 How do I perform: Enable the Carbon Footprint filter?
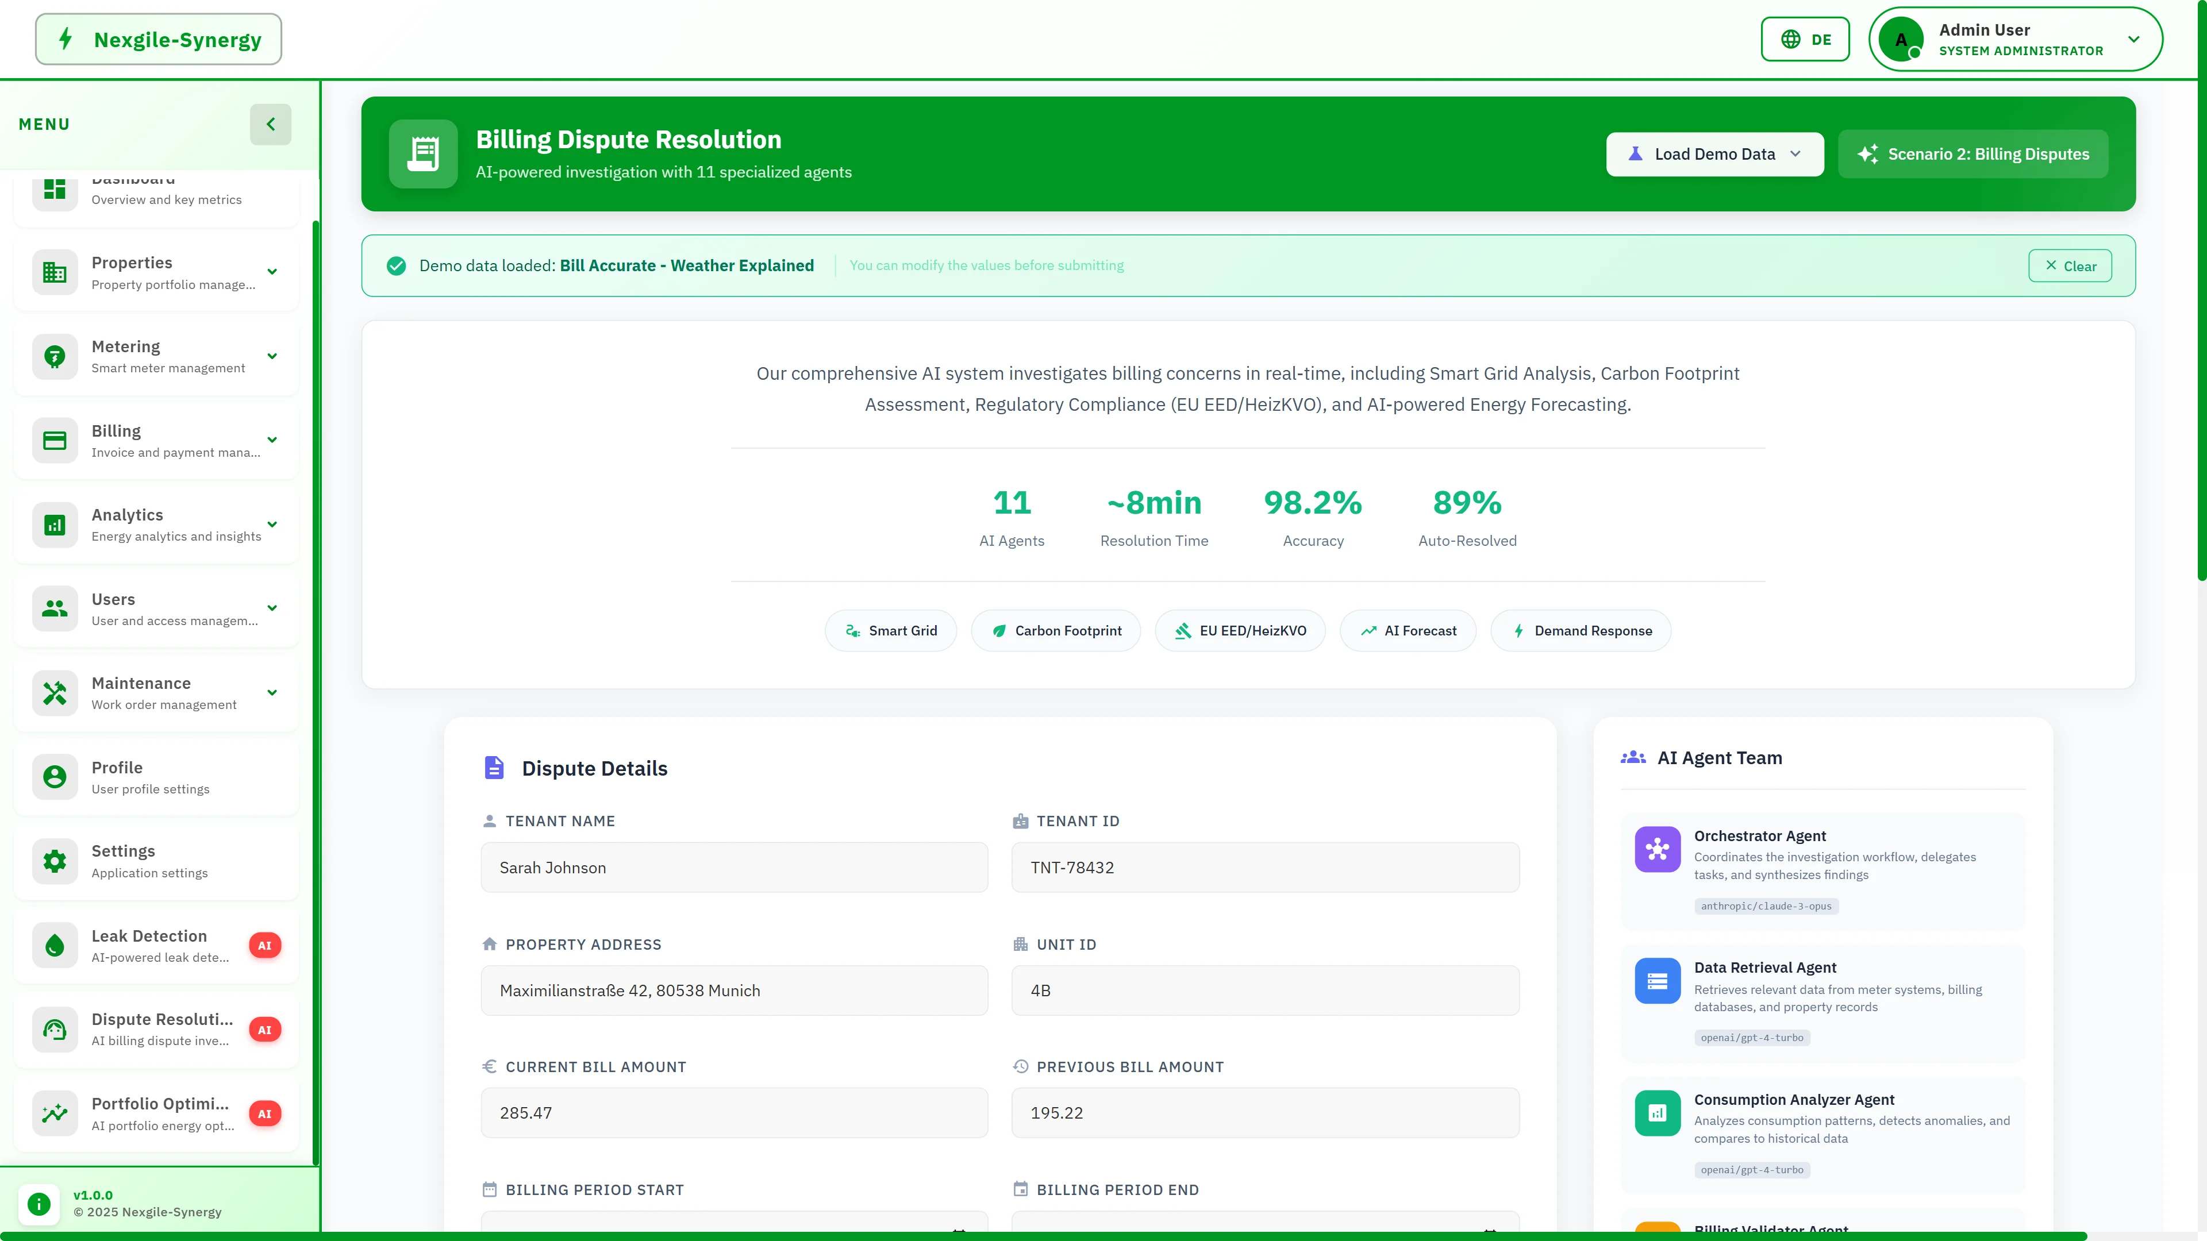(x=1056, y=630)
